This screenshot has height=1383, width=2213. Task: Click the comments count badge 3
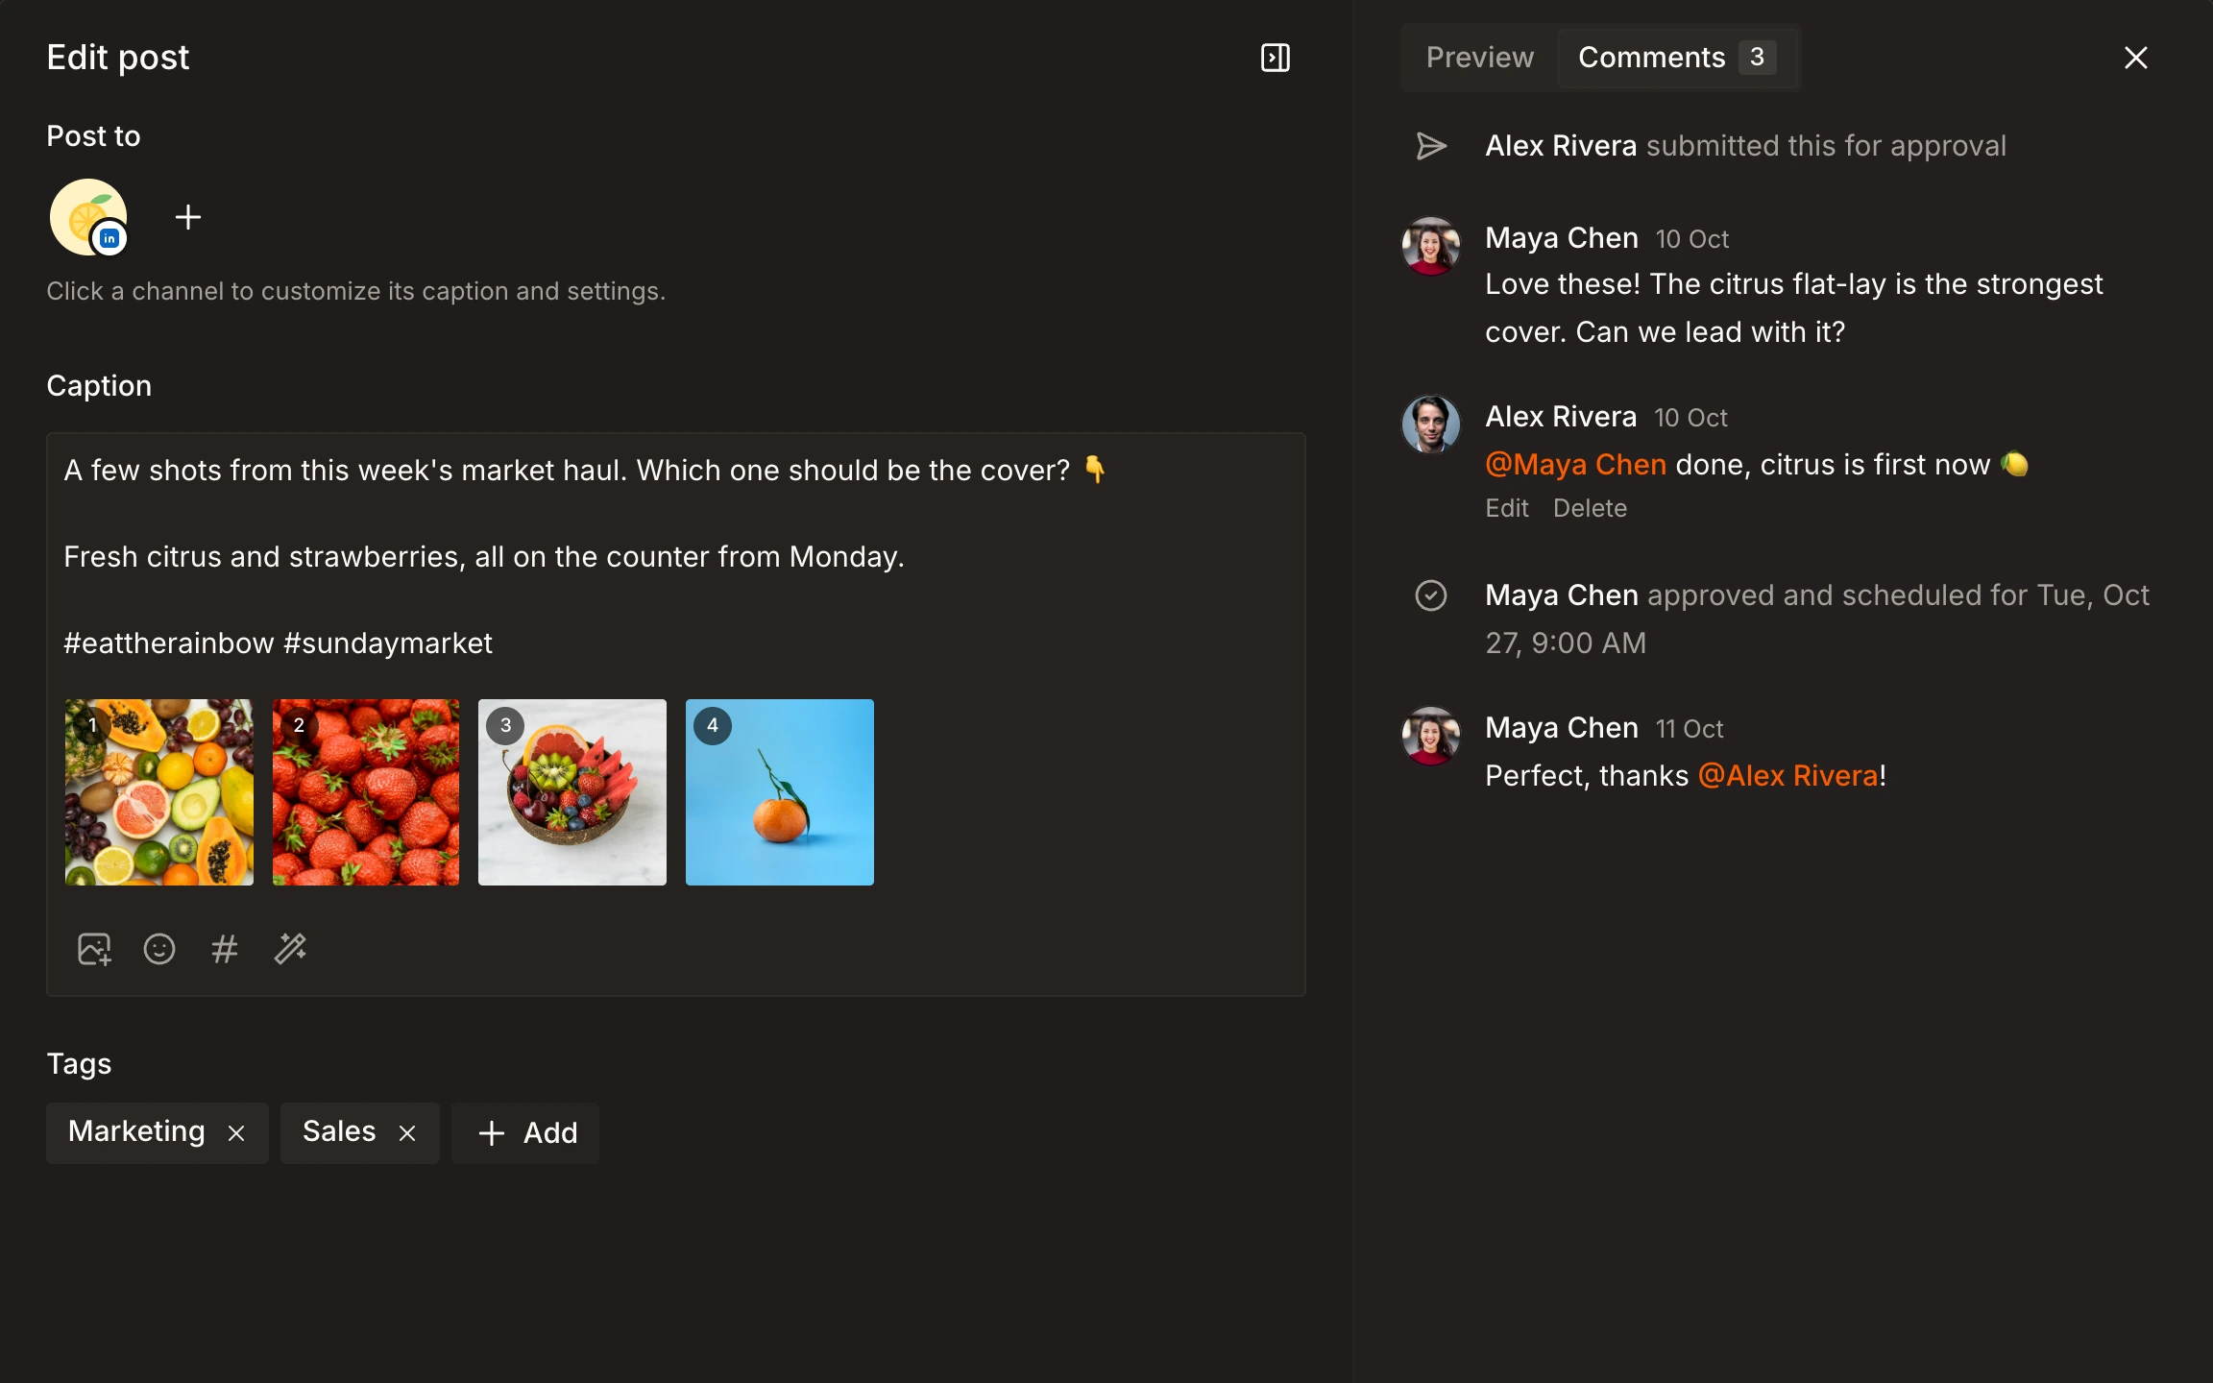(x=1757, y=58)
